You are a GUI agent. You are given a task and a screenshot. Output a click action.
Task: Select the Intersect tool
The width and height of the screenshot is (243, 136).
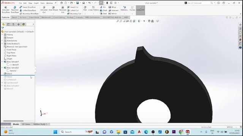coord(114,10)
